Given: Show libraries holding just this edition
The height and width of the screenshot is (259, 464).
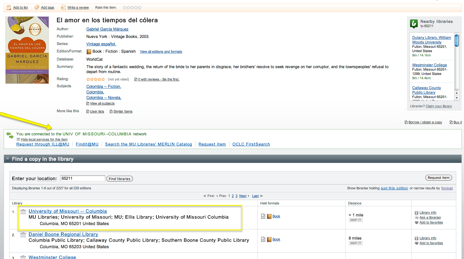Looking at the screenshot, I should (394, 188).
